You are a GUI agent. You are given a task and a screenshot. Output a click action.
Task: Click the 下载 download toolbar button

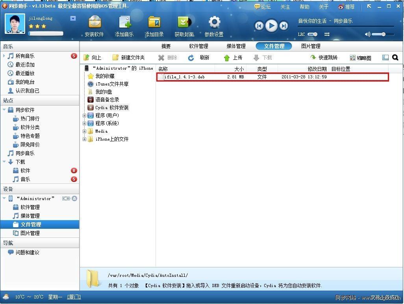point(263,58)
